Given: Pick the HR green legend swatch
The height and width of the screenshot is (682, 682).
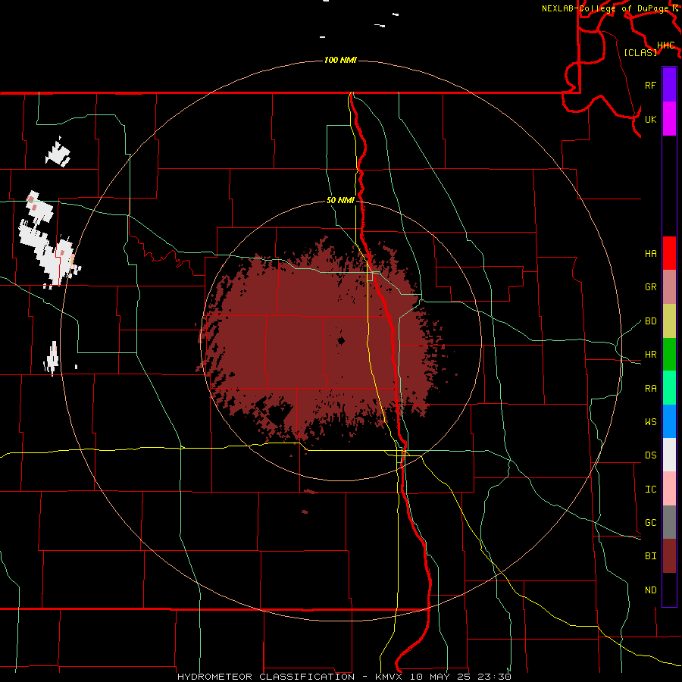Looking at the screenshot, I should [x=669, y=355].
